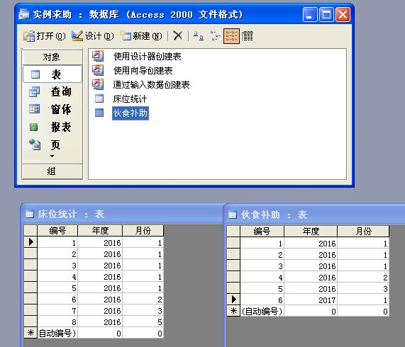Open the 页 (Pages) object category
The height and width of the screenshot is (347, 405).
click(x=52, y=145)
